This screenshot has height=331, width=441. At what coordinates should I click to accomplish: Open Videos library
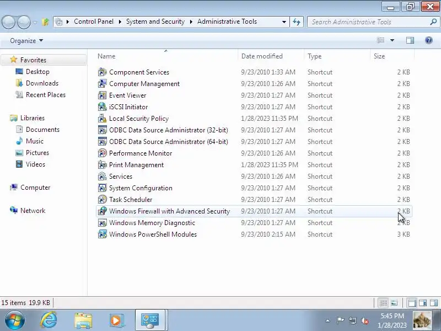35,164
